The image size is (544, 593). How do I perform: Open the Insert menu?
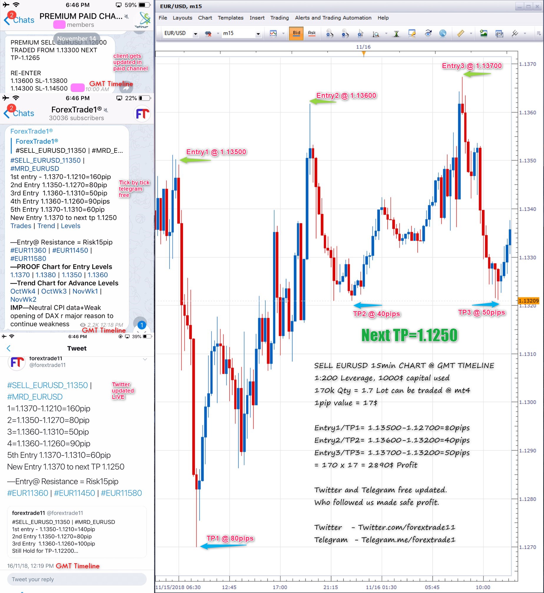257,18
